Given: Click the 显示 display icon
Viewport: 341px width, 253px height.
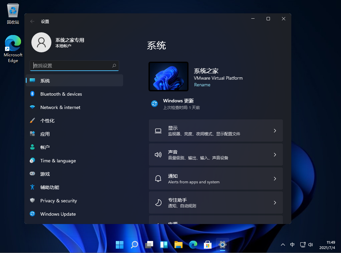Looking at the screenshot, I should pos(158,131).
